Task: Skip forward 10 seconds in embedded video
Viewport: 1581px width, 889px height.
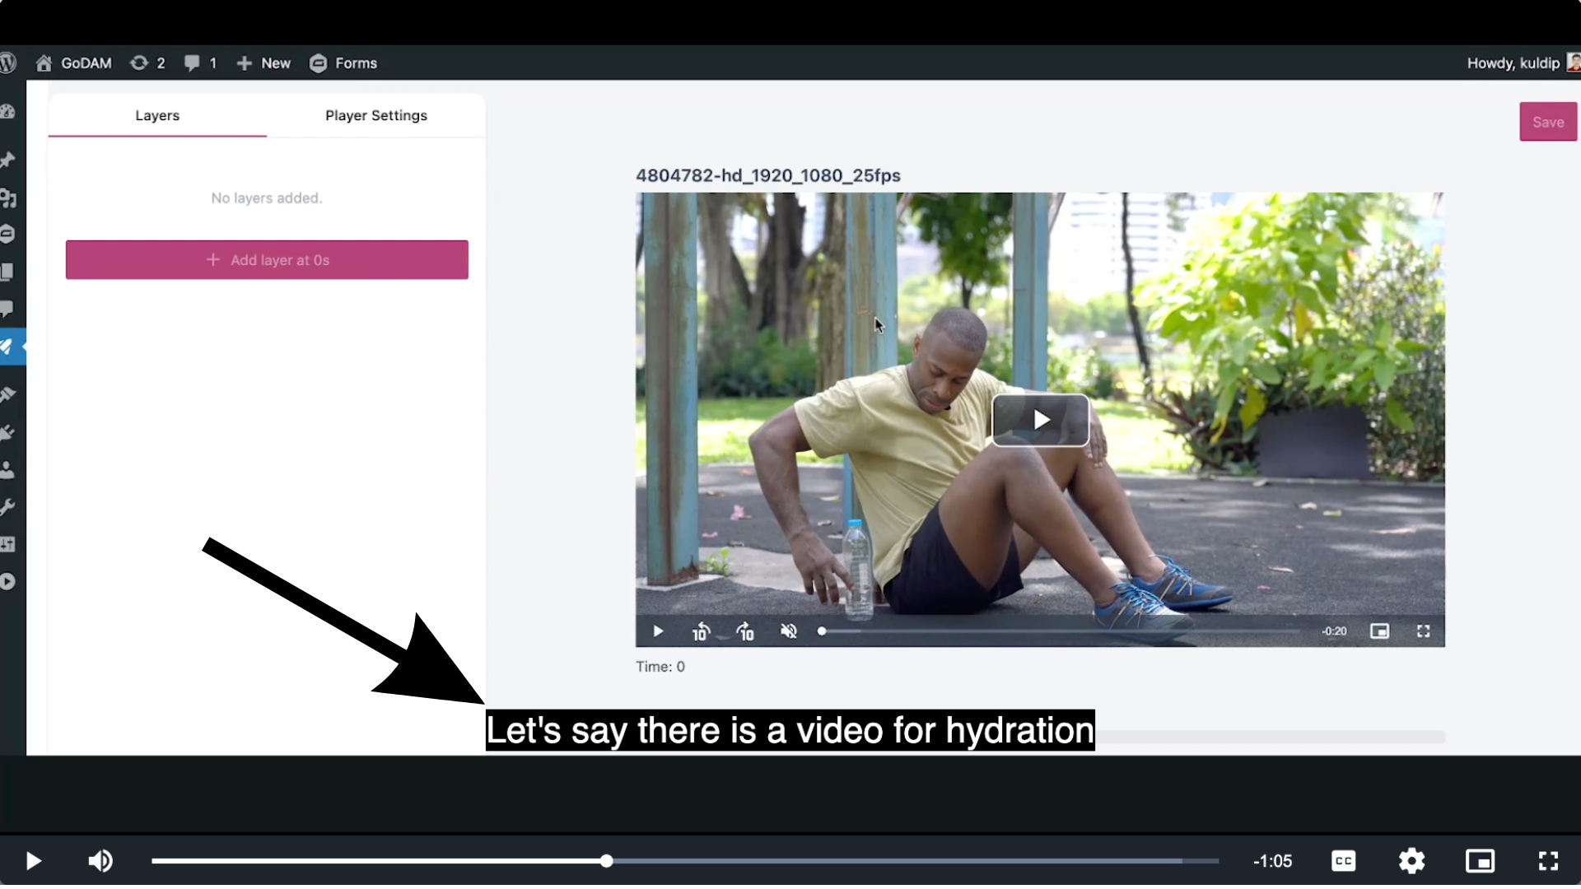Action: click(x=745, y=631)
